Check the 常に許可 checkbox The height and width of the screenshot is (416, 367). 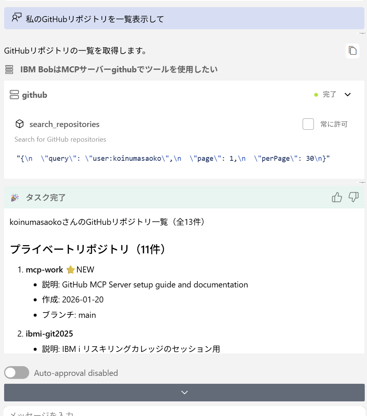click(x=308, y=124)
